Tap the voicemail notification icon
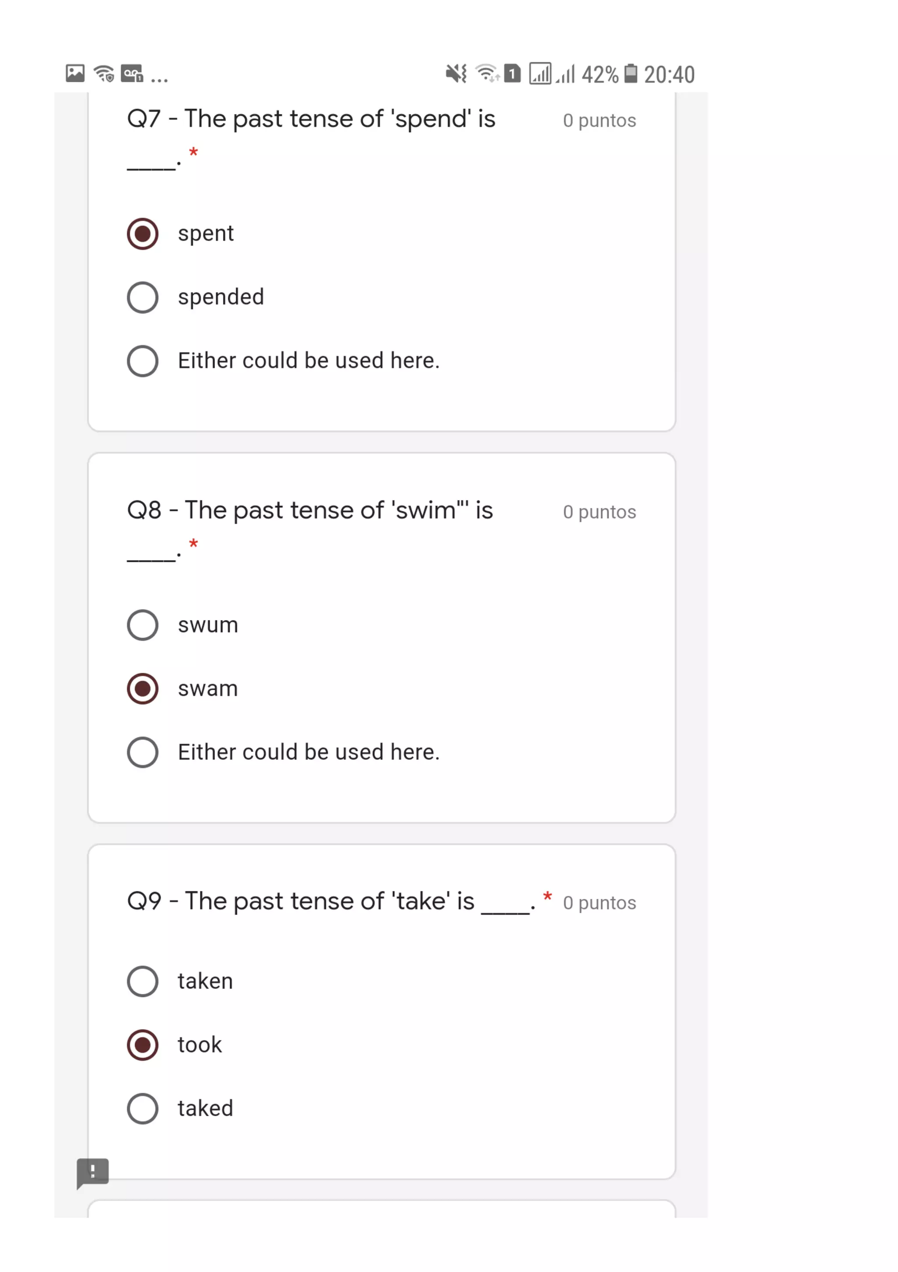This screenshot has width=898, height=1272. click(132, 73)
